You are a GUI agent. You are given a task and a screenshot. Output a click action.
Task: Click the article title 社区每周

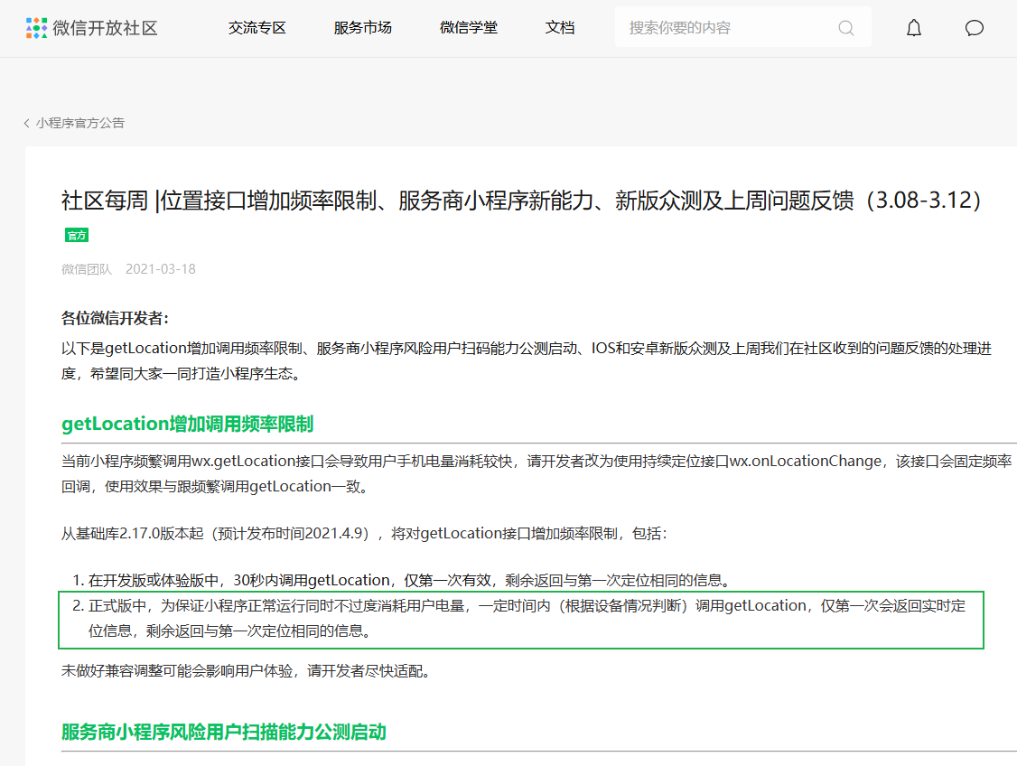coord(521,201)
